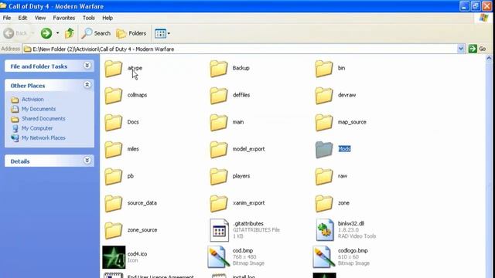The width and height of the screenshot is (495, 278).
Task: Open the Forward button history dropdown arrow
Action: 57,33
